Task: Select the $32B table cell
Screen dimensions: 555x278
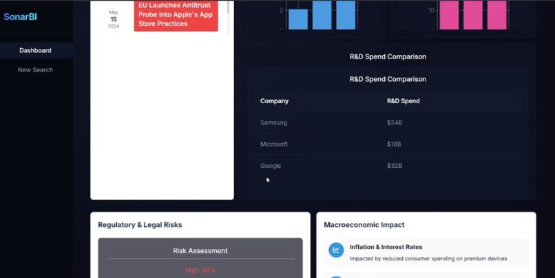Action: coord(395,166)
